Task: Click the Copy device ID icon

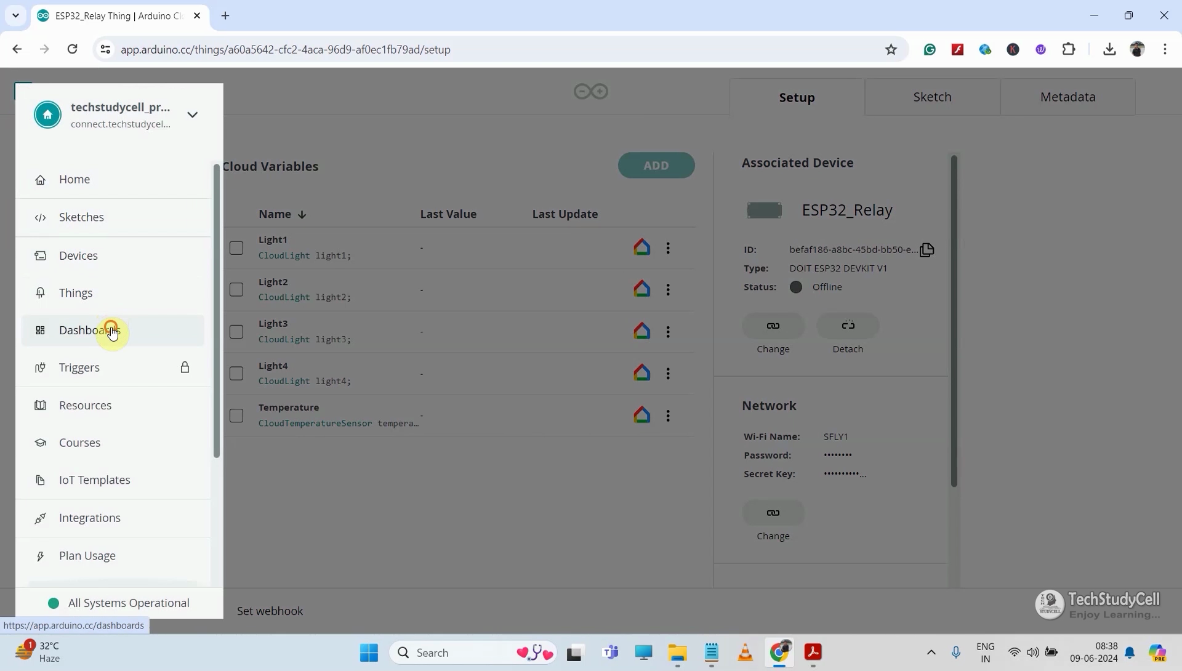Action: (927, 249)
